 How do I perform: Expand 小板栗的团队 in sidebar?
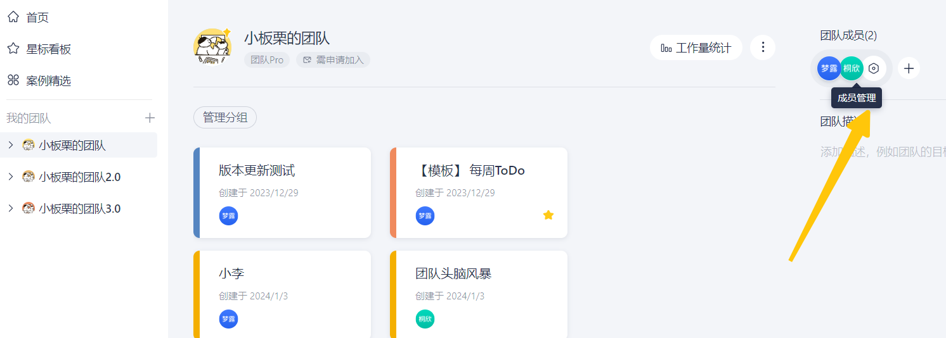click(10, 145)
